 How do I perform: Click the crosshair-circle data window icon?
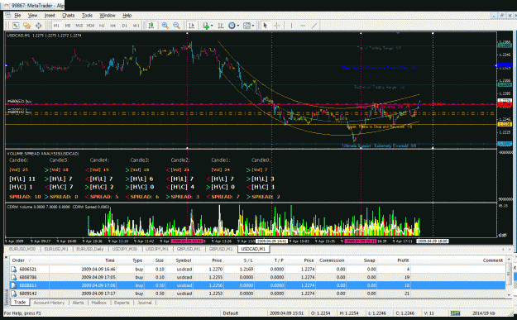tap(39, 26)
